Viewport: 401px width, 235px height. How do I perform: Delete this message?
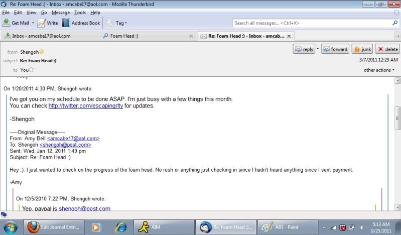click(388, 49)
